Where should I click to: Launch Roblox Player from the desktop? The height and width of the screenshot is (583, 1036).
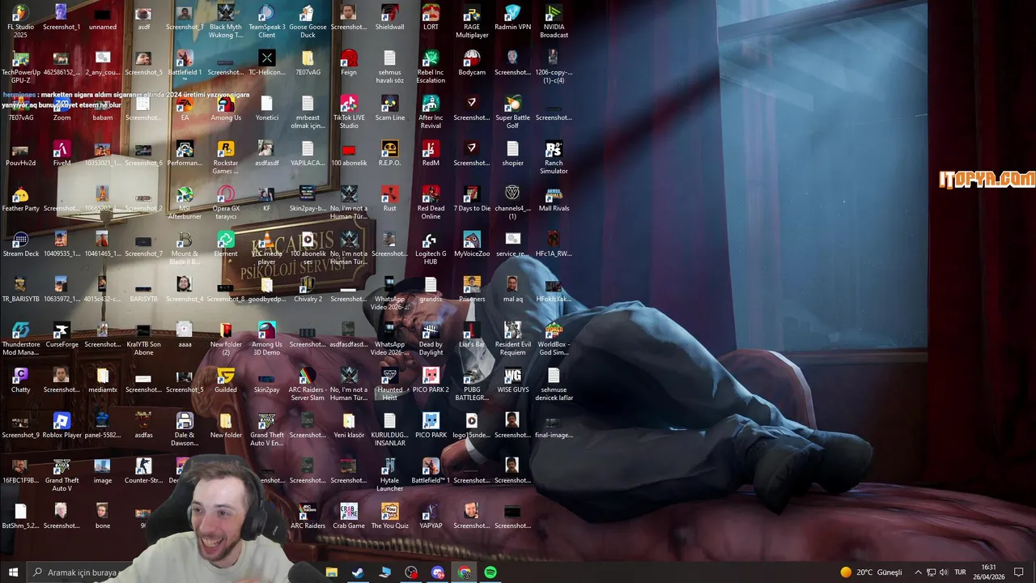click(62, 425)
